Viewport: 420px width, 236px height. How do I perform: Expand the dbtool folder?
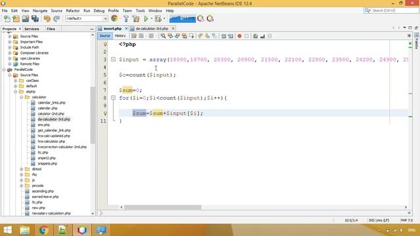22,169
